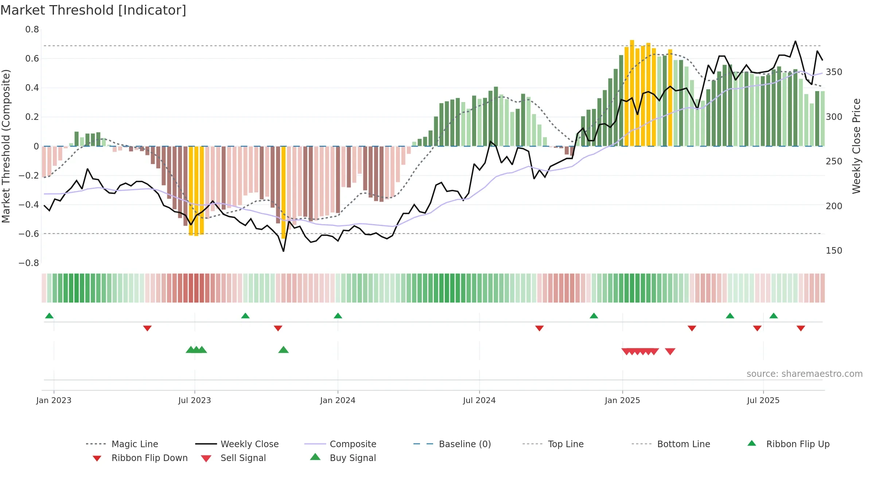
Task: Click the 0.4 left axis tick label
Action: [32, 88]
